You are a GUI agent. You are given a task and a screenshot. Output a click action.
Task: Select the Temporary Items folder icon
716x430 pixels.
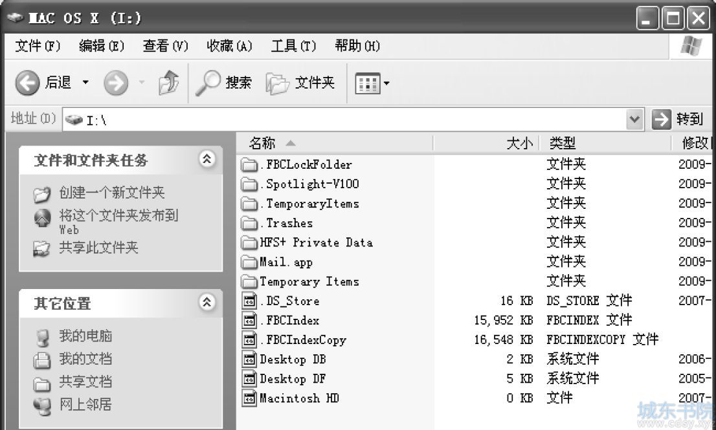pyautogui.click(x=249, y=282)
